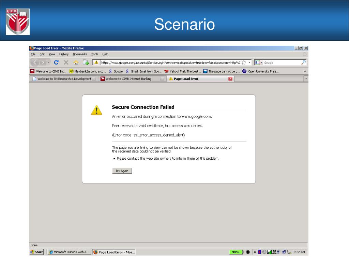The height and width of the screenshot is (262, 349).
Task: Open the Bookmarks menu
Action: (x=80, y=54)
